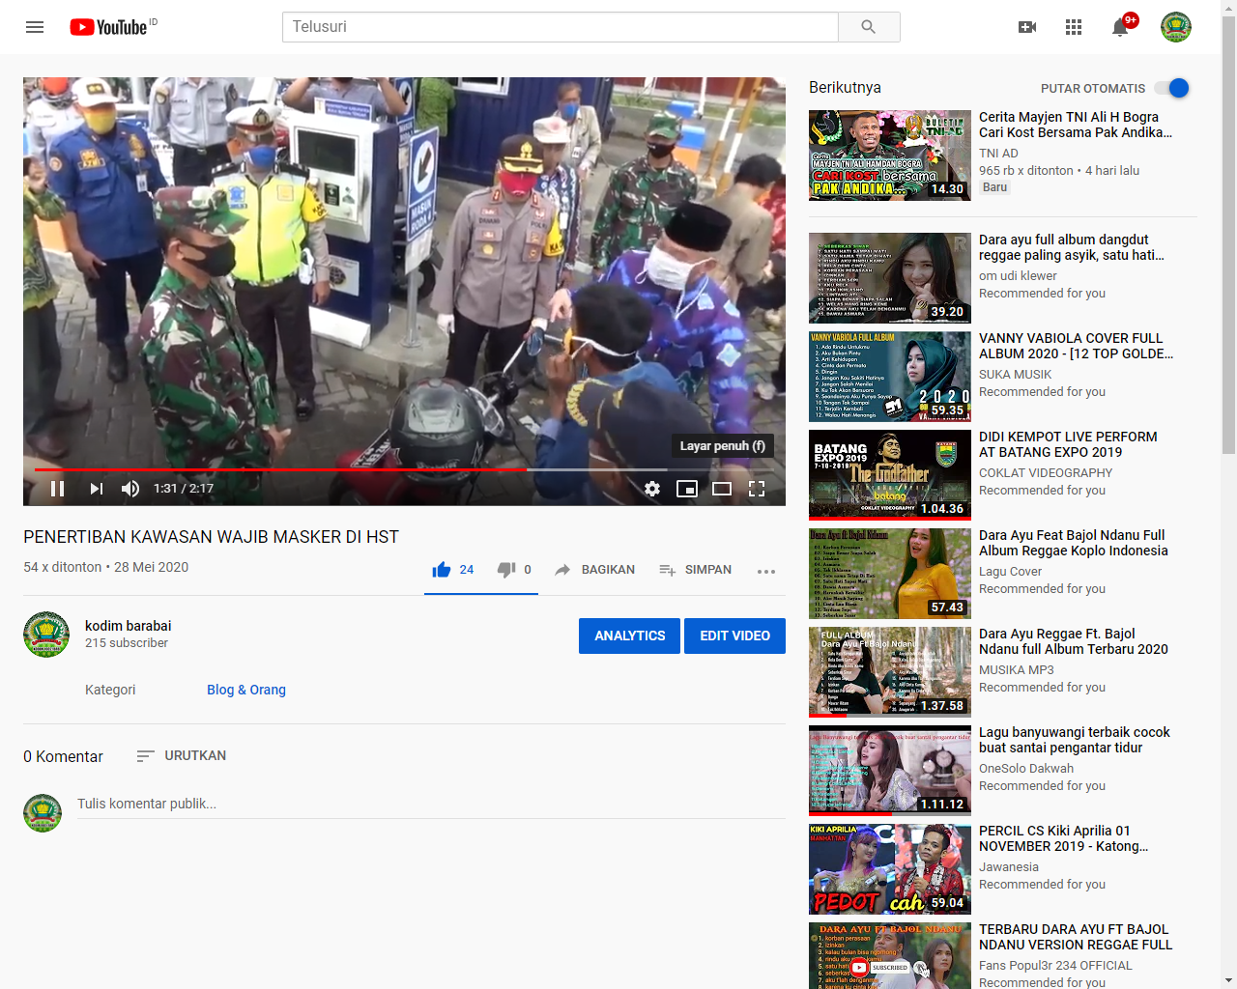Open the Simpan save-to-playlist menu
Screen dimensions: 1237x989
click(696, 570)
